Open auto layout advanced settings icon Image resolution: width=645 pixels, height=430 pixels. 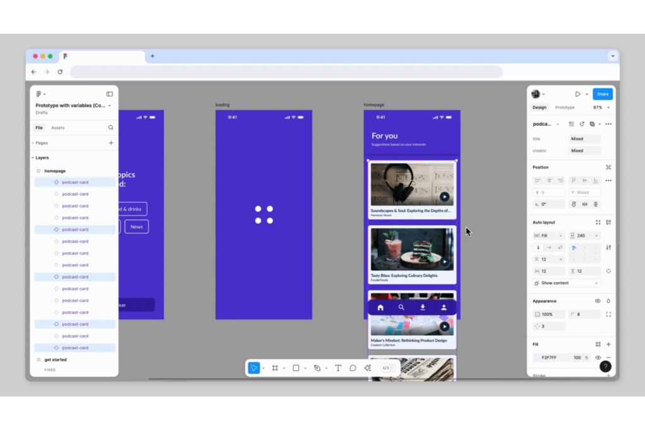coord(608,247)
